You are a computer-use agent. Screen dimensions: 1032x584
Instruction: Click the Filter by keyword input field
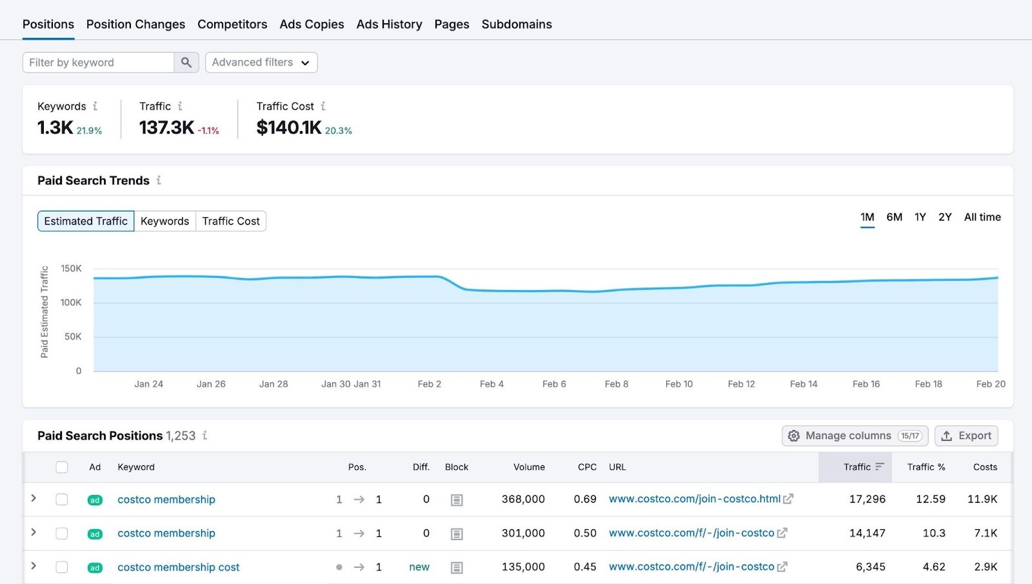pyautogui.click(x=97, y=63)
